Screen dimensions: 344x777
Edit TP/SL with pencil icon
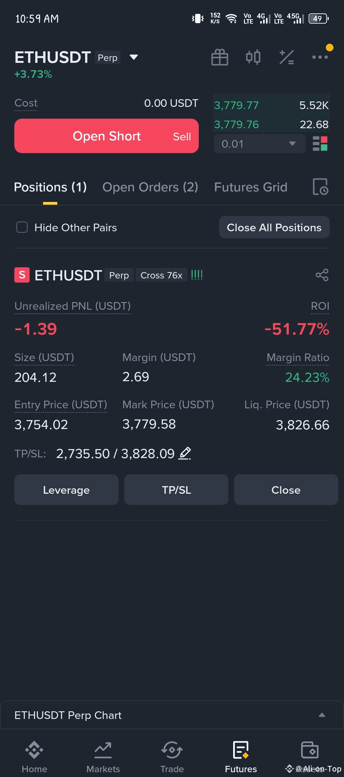coord(185,453)
